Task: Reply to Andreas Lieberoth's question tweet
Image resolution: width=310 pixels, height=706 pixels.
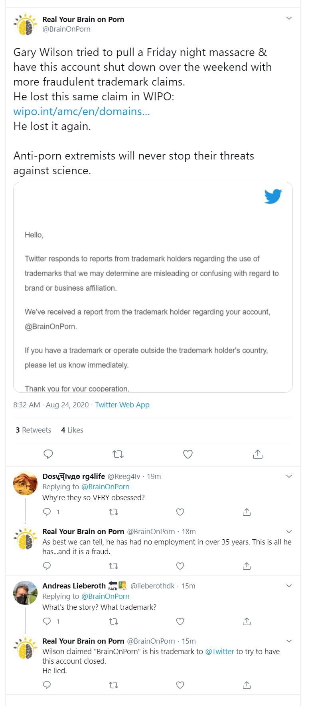Action: (x=47, y=621)
